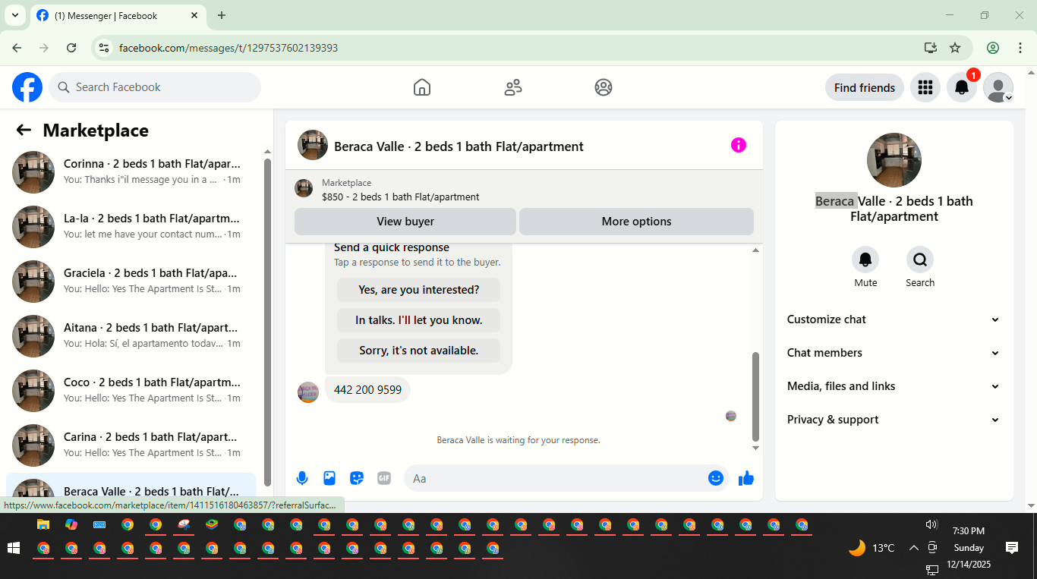Viewport: 1037px width, 579px height.
Task: Send quick response 'Yes, are you interested?'
Action: (x=418, y=290)
